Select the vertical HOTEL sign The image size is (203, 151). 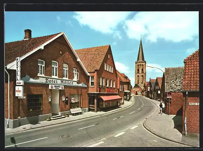coord(18,69)
